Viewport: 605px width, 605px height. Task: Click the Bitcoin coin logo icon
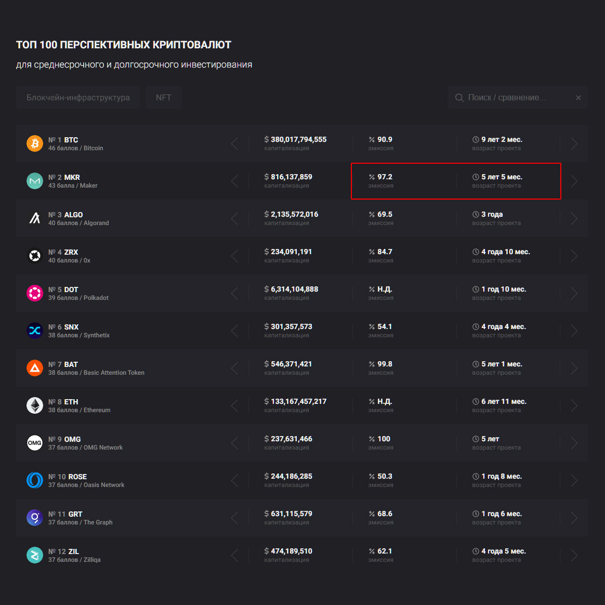click(35, 143)
